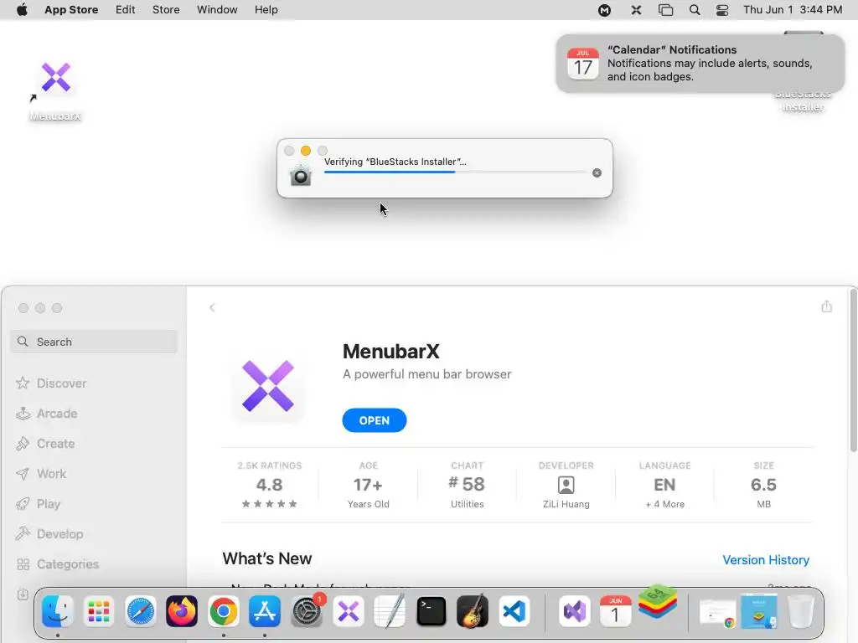
Task: Open Finder from the Dock
Action: (58, 611)
